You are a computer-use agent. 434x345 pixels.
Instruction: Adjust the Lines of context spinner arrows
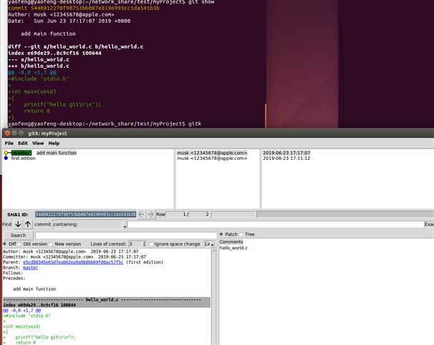pyautogui.click(x=144, y=244)
